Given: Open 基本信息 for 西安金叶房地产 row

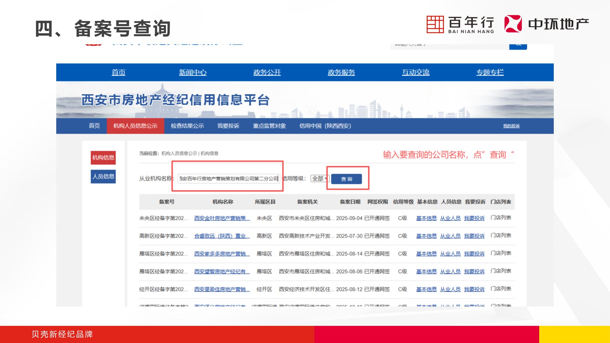Looking at the screenshot, I should [427, 218].
